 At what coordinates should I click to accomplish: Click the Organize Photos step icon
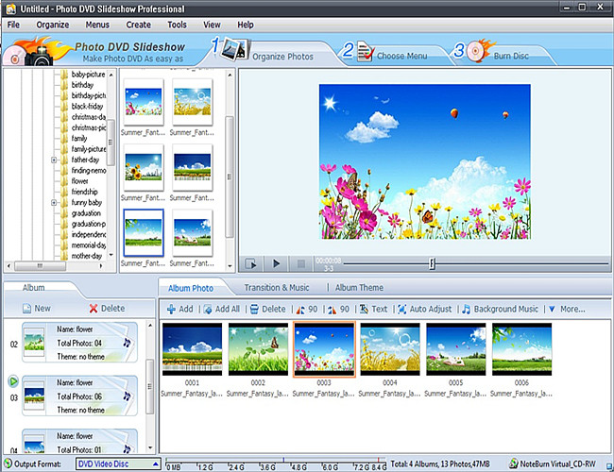[233, 49]
